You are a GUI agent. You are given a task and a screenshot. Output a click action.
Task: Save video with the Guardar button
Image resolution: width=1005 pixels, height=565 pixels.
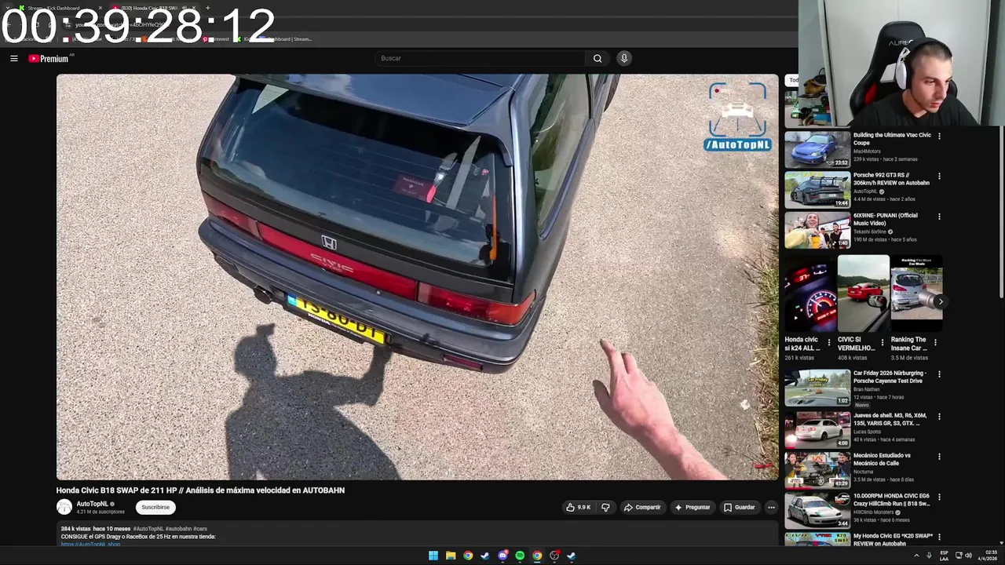(x=740, y=507)
